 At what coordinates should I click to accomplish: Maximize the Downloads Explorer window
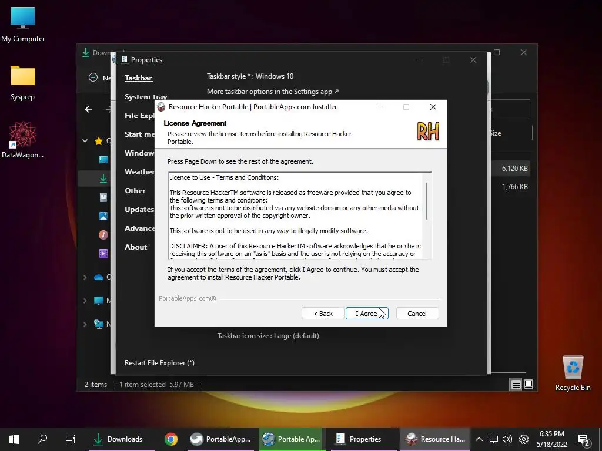coord(497,52)
